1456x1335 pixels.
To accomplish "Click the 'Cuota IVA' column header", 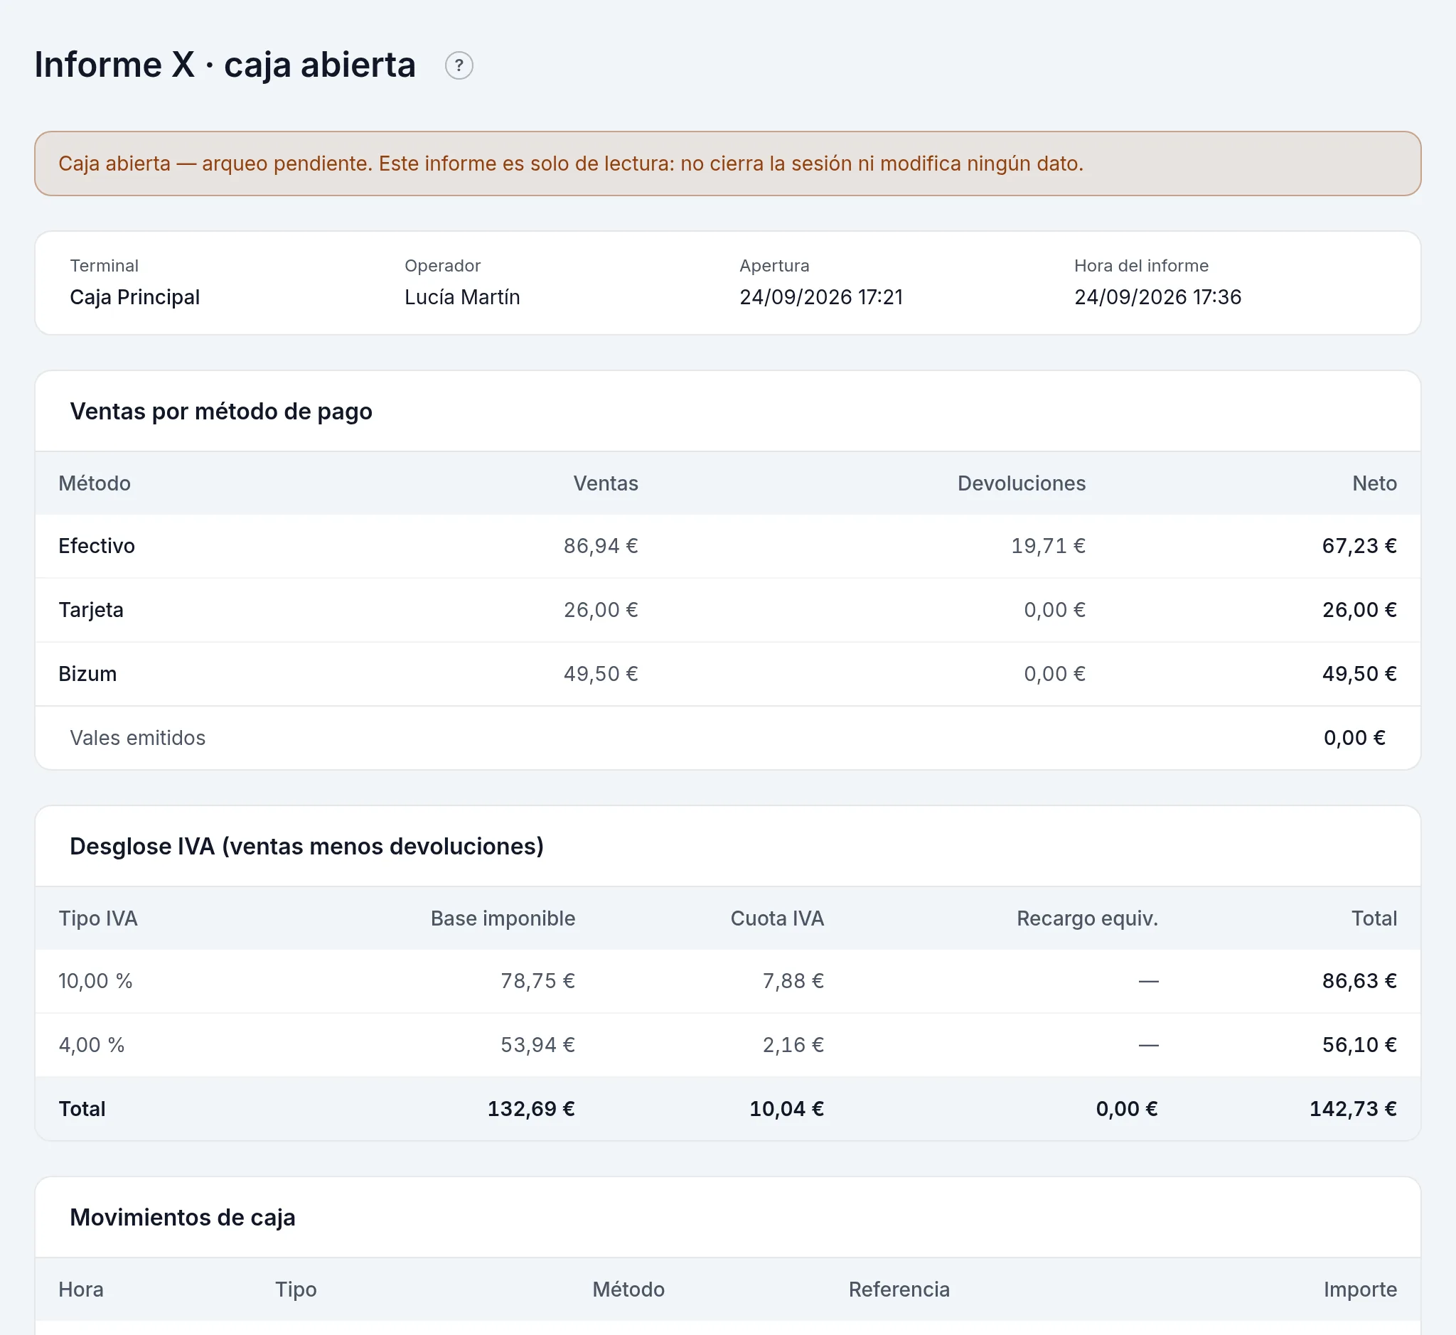I will [x=777, y=918].
